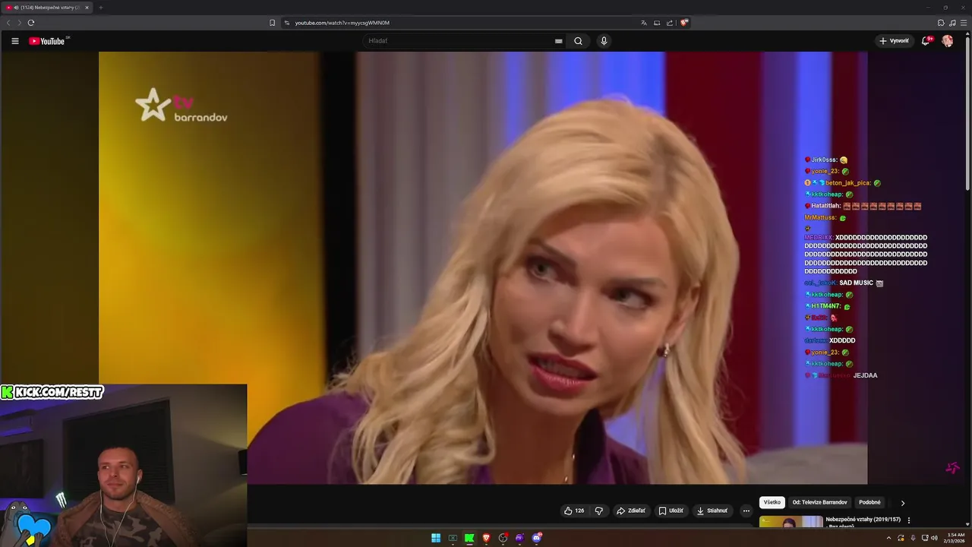Open the 1:54 AM clock and date

pos(955,538)
